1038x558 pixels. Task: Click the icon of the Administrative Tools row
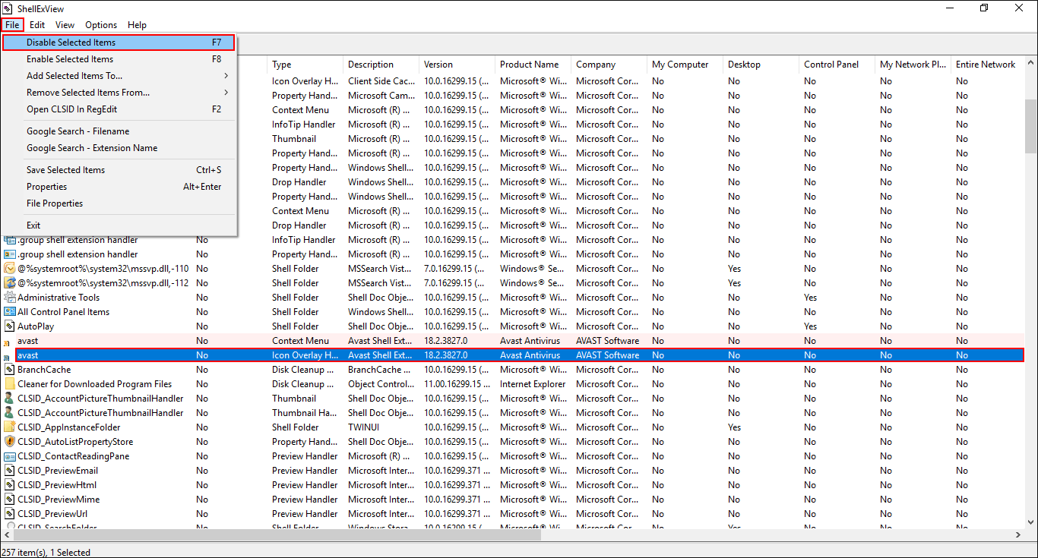10,298
